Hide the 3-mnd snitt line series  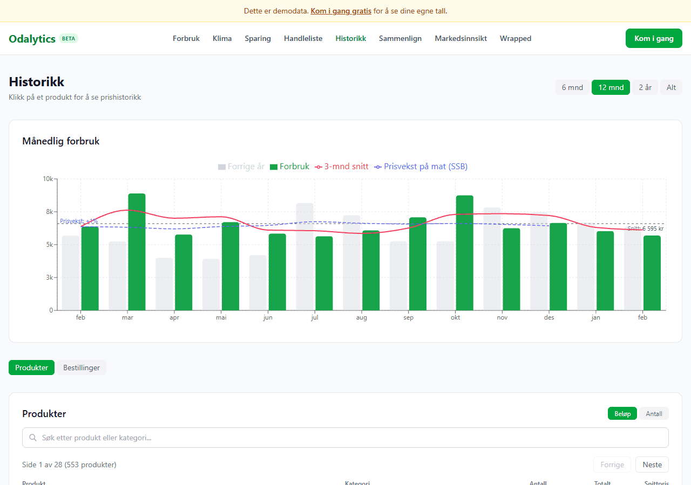coord(342,167)
